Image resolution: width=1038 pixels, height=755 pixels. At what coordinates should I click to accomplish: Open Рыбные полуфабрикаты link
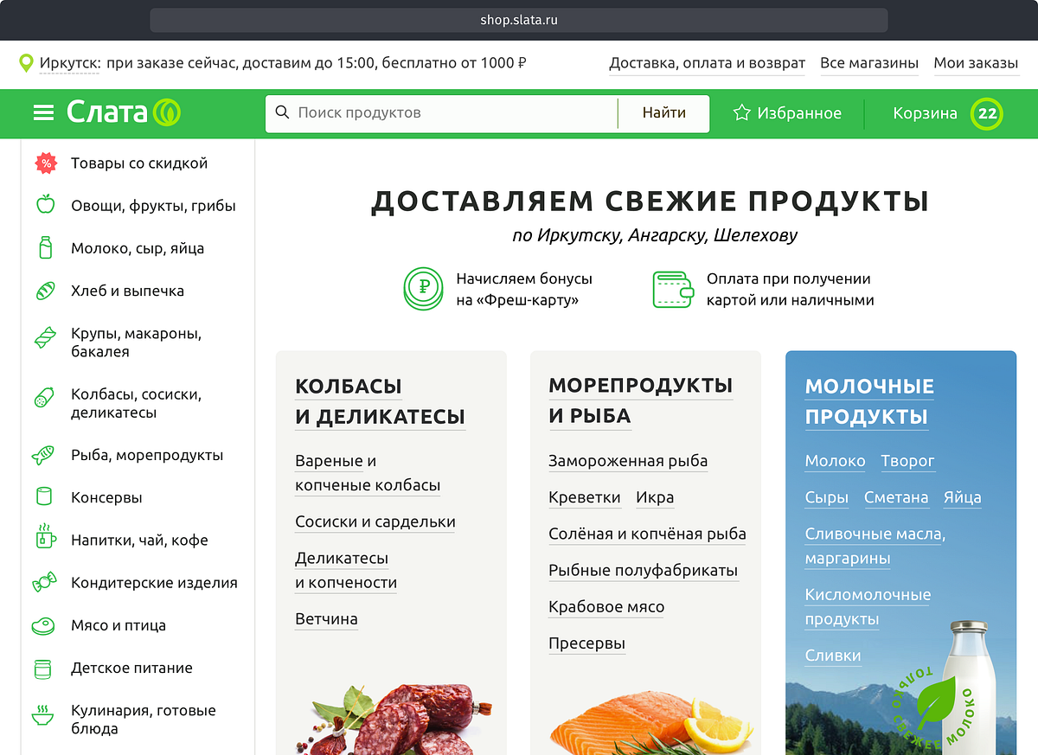pyautogui.click(x=643, y=570)
